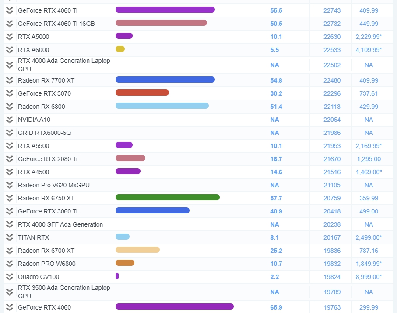Expand RTX 4000 Ada Generation Laptop GPU chevron

(x=9, y=65)
